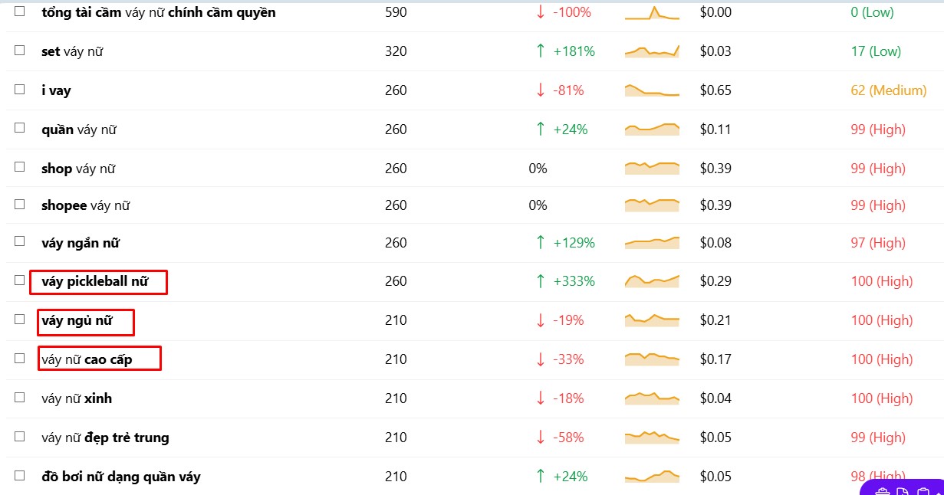Viewport: 944px width, 495px height.
Task: Select the checkbox for 'váy nữ xinh'
Action: point(19,397)
